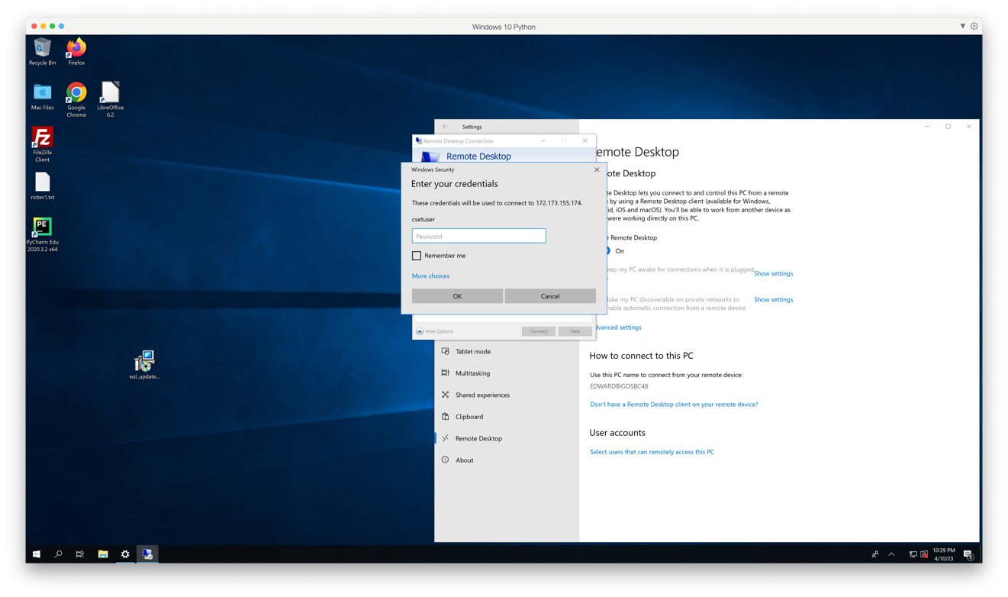1008x597 pixels.
Task: Open Windows Start menu
Action: [x=36, y=554]
